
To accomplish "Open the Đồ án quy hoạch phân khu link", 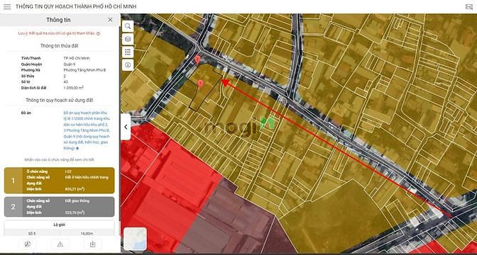I will 87,130.
